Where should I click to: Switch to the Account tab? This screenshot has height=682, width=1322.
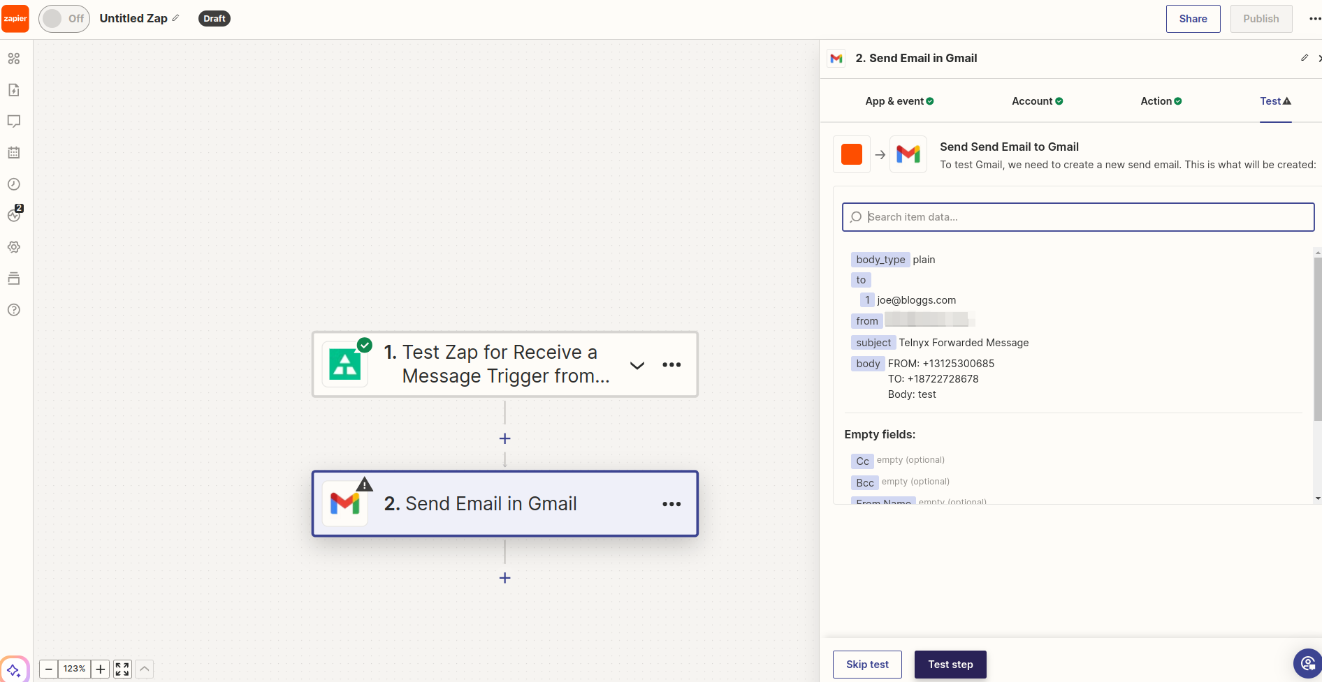point(1038,101)
